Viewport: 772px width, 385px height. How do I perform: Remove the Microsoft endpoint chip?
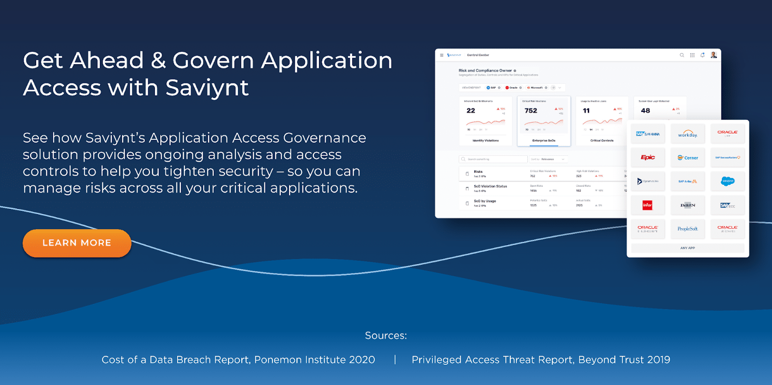[x=546, y=88]
